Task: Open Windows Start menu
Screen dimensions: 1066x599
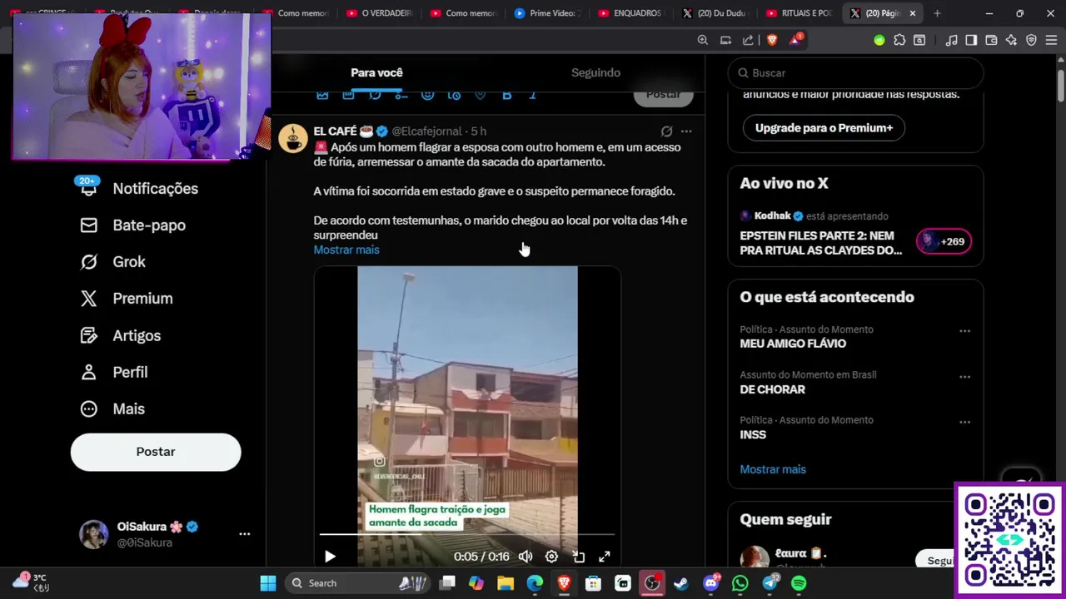Action: click(x=268, y=583)
